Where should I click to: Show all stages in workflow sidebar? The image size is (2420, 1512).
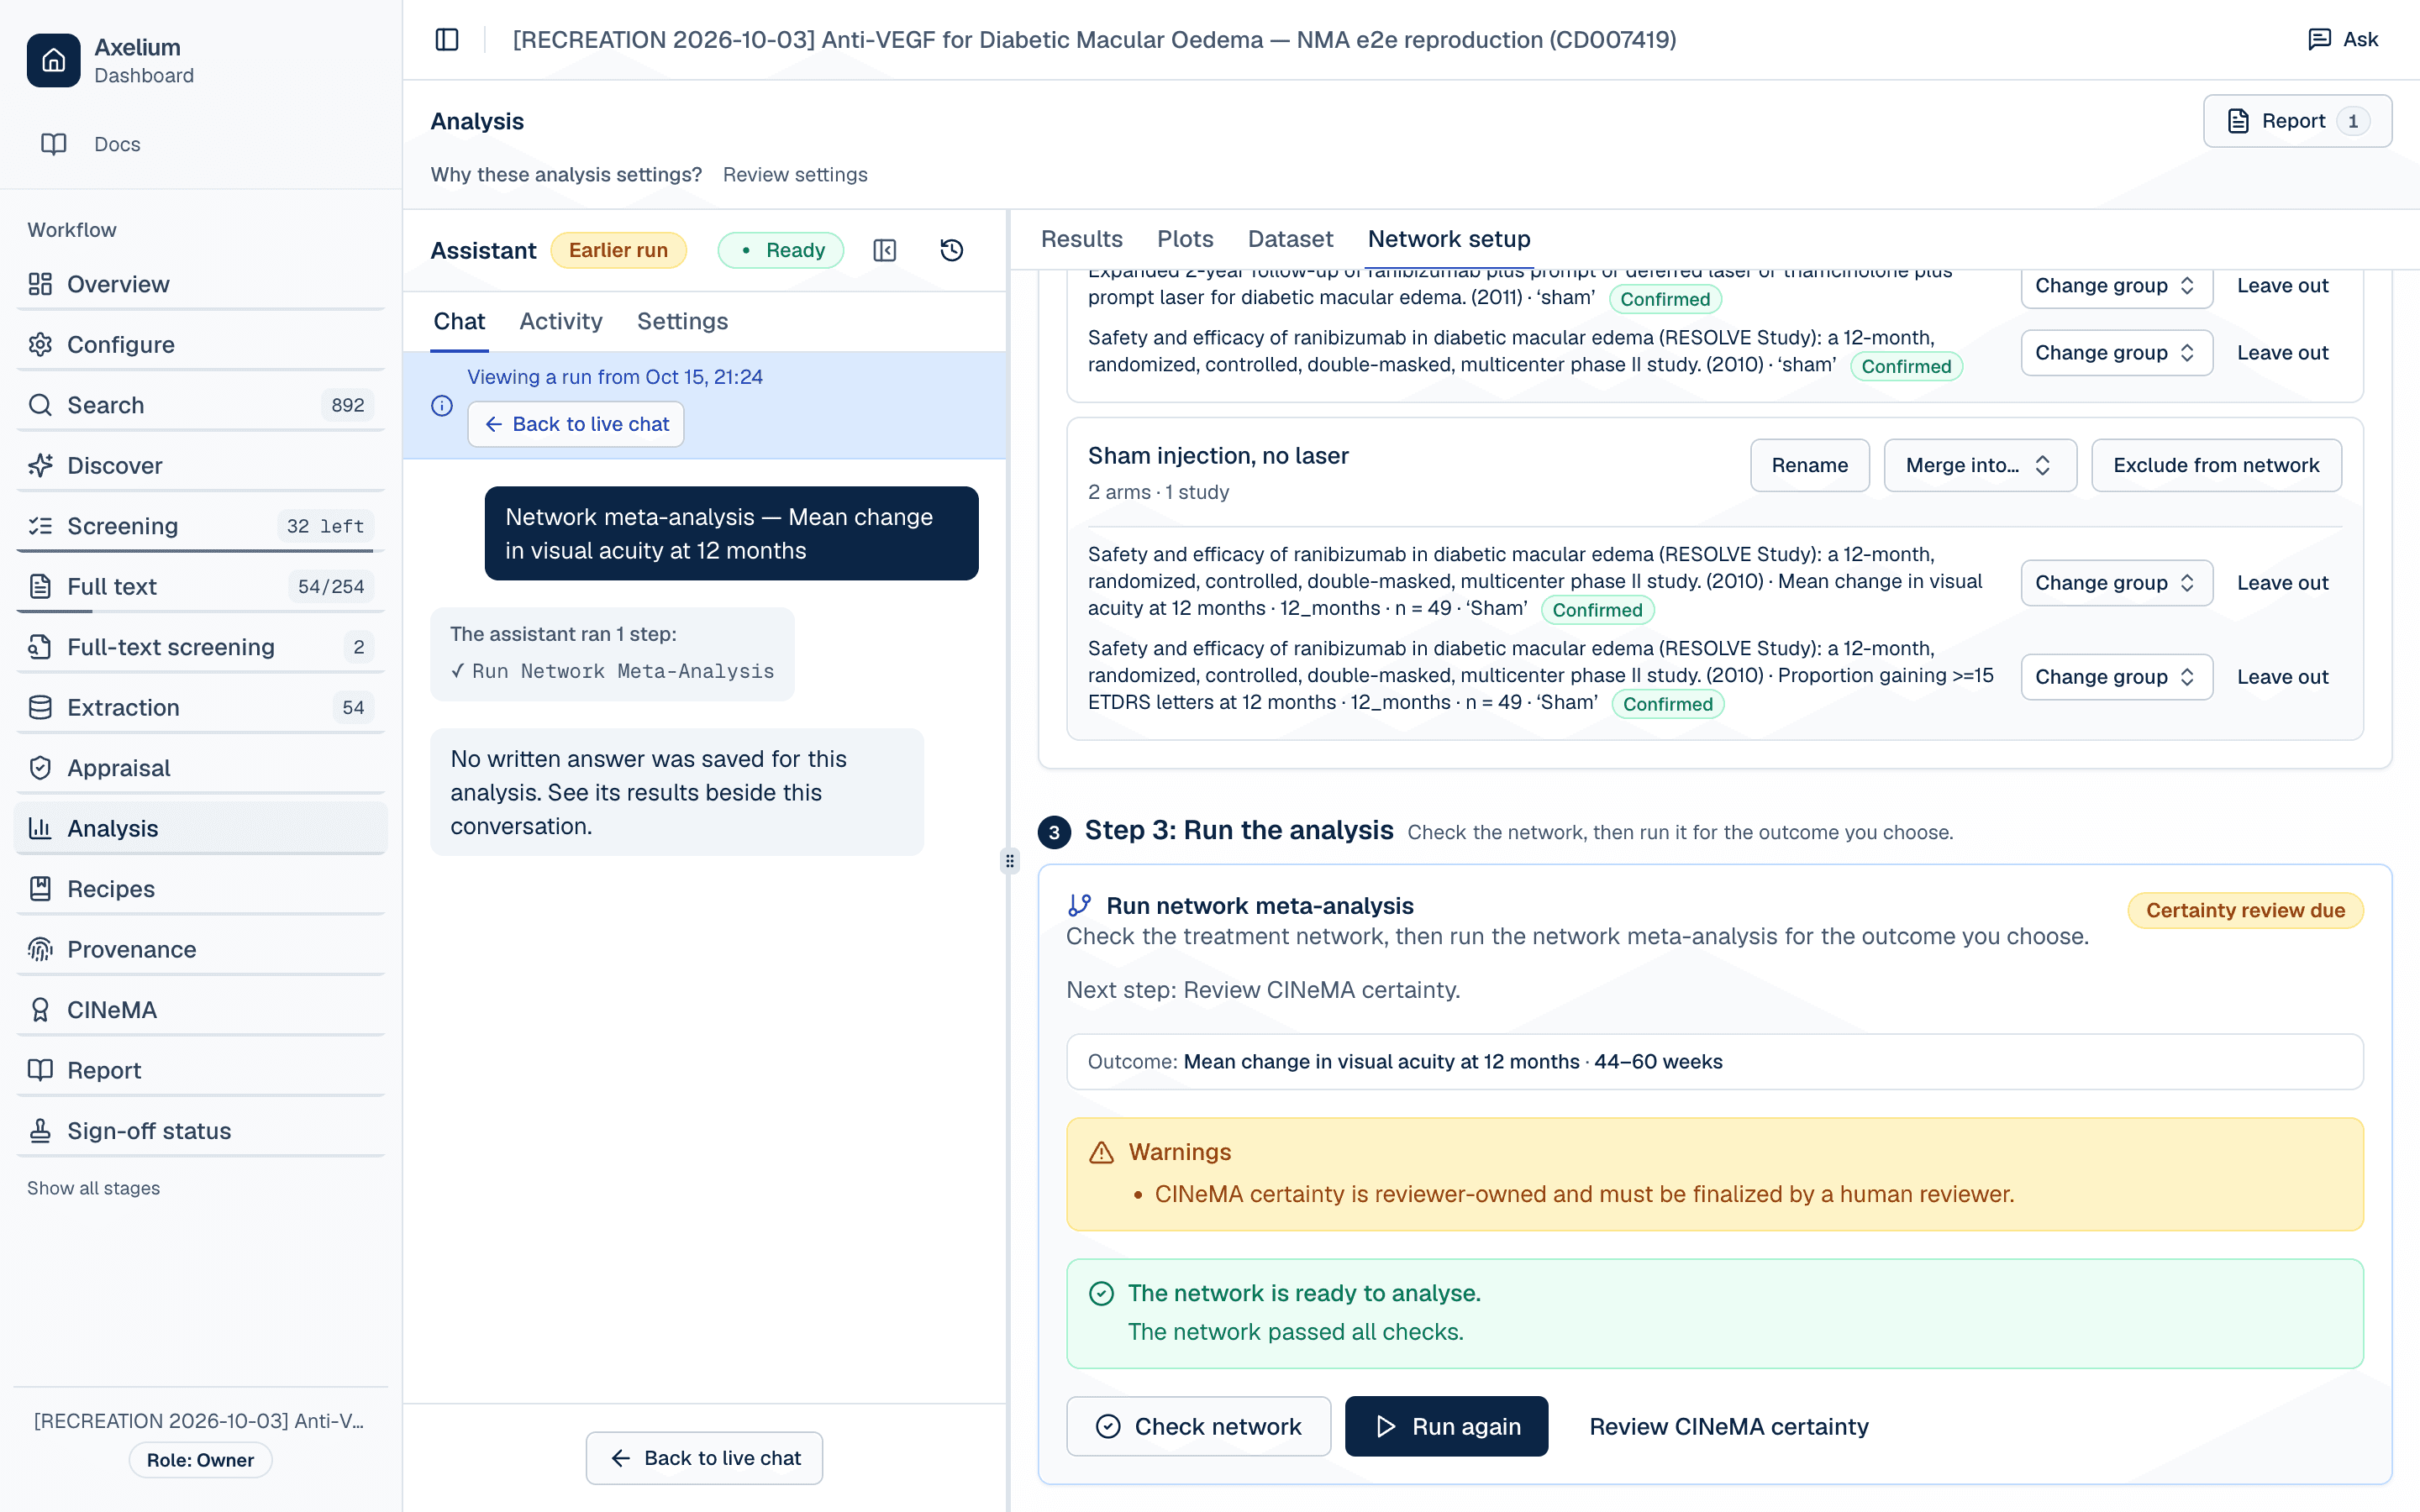[x=93, y=1188]
